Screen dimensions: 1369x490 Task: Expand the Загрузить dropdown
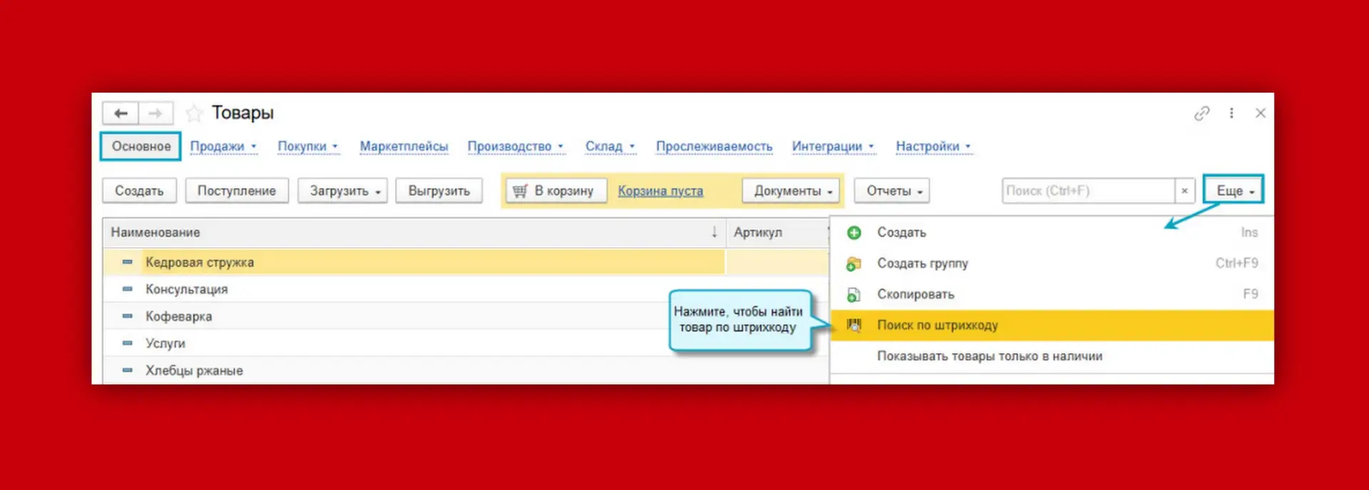point(343,191)
